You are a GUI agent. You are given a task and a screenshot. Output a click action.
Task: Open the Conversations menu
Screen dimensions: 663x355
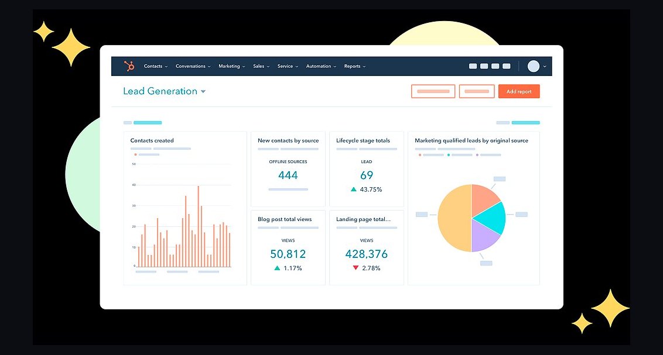click(x=193, y=66)
